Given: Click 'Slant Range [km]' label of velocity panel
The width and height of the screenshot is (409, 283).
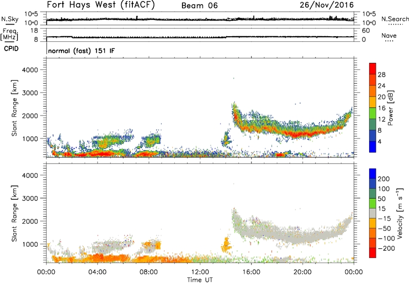Looking at the screenshot, I should pyautogui.click(x=14, y=214).
